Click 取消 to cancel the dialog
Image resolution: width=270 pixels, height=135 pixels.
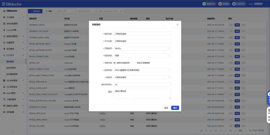[166, 108]
